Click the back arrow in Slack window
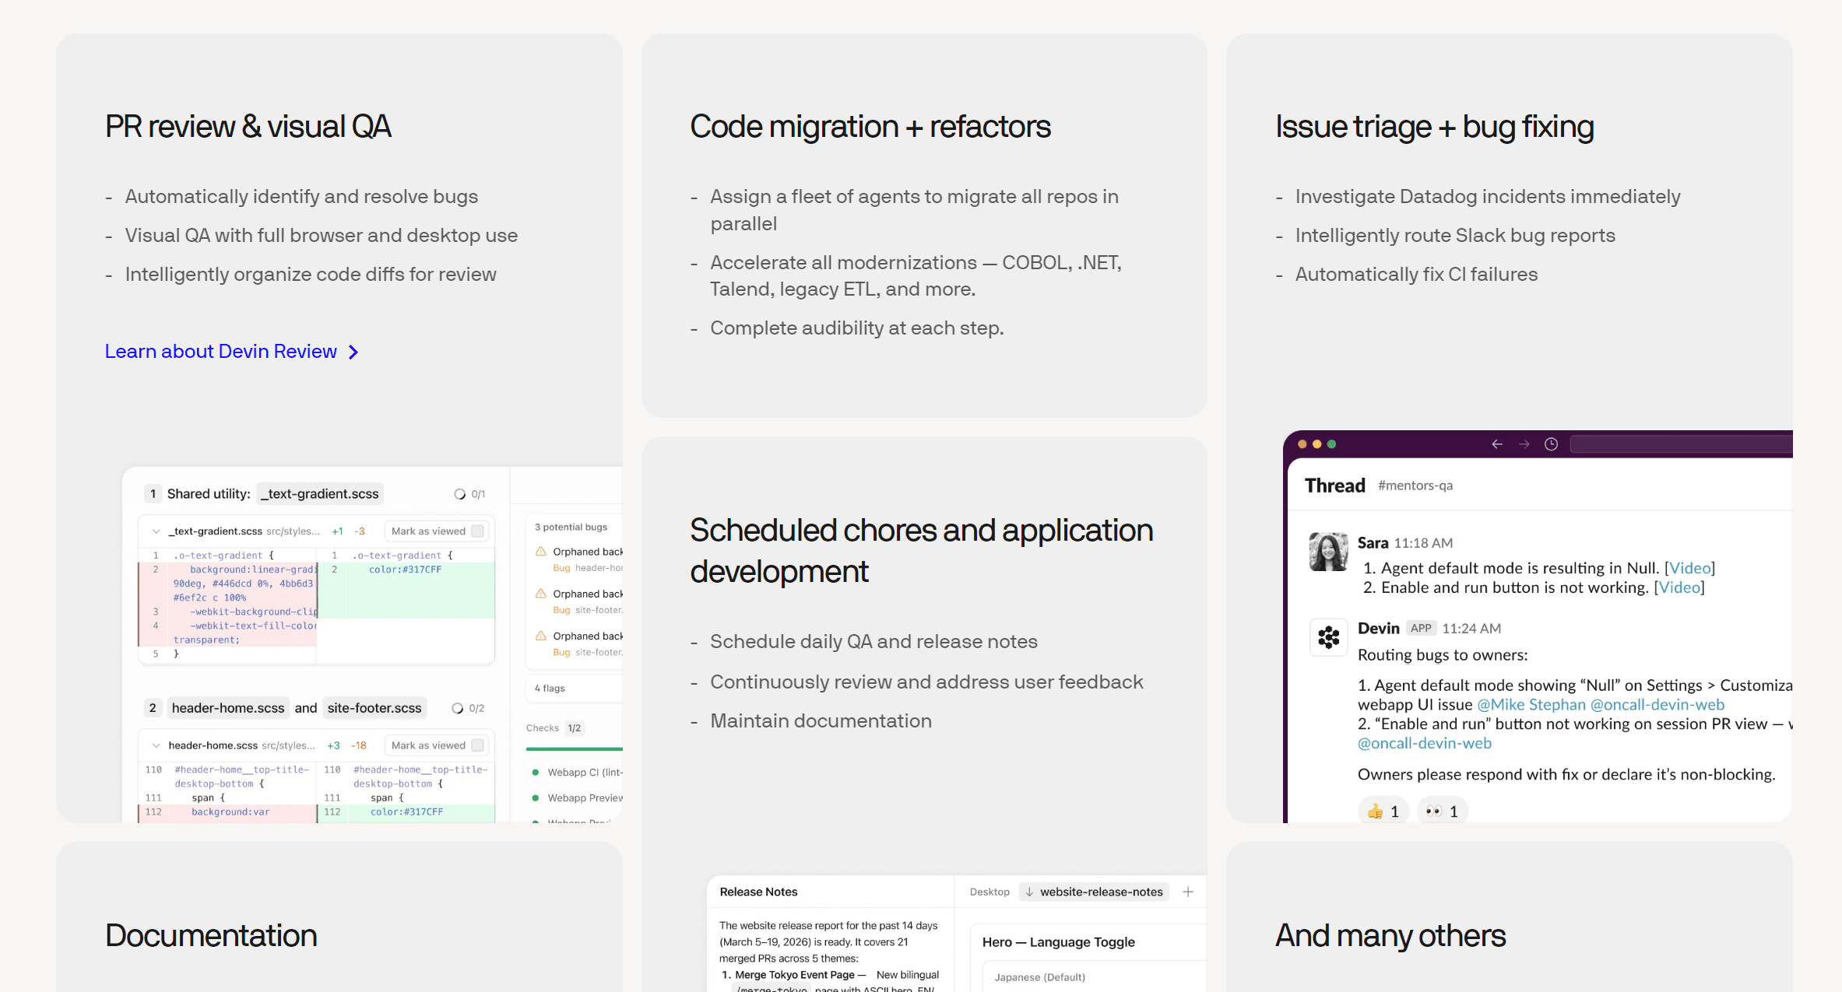Image resolution: width=1842 pixels, height=992 pixels. [x=1496, y=444]
